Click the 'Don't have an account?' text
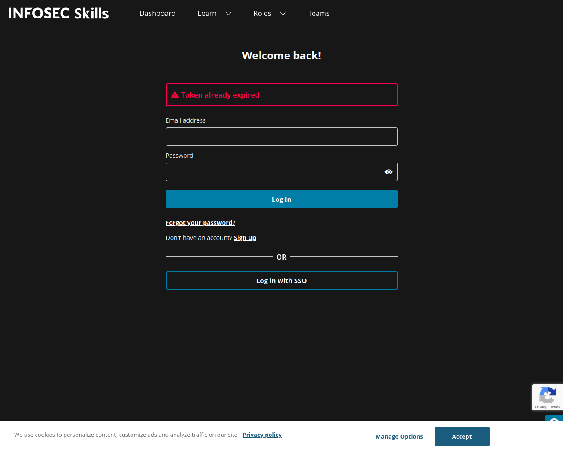The image size is (563, 450). [x=199, y=238]
